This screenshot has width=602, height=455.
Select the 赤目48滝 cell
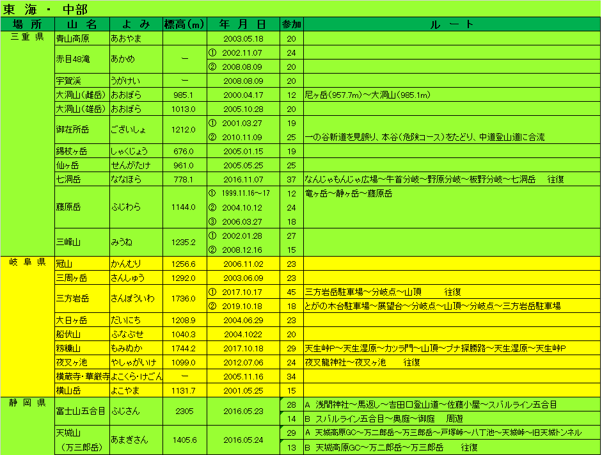click(82, 59)
